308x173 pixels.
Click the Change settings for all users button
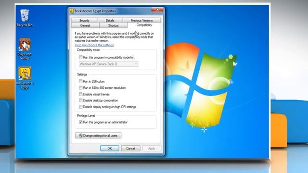(x=98, y=136)
